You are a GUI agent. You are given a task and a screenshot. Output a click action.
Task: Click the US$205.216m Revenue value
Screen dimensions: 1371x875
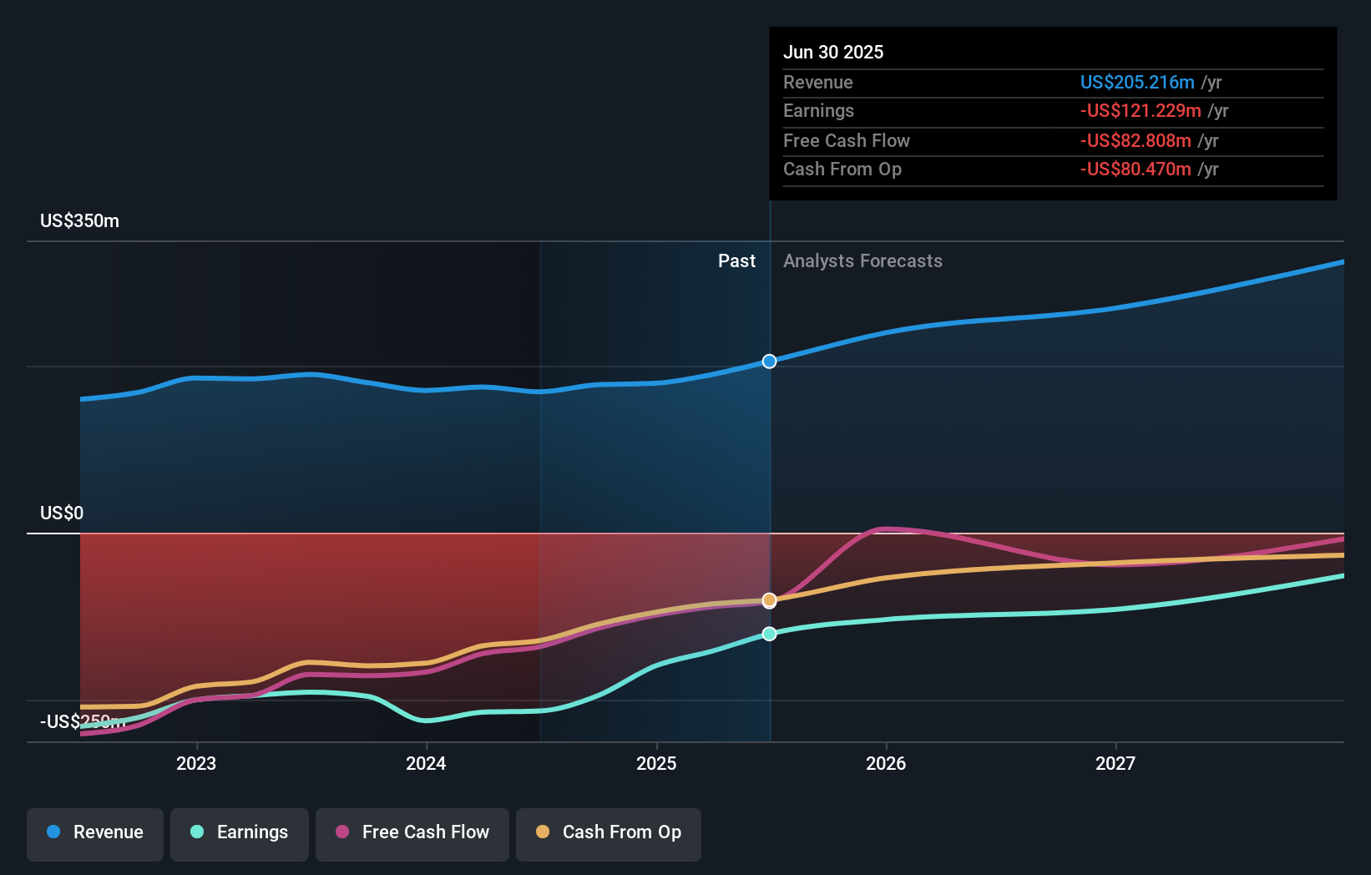1137,82
